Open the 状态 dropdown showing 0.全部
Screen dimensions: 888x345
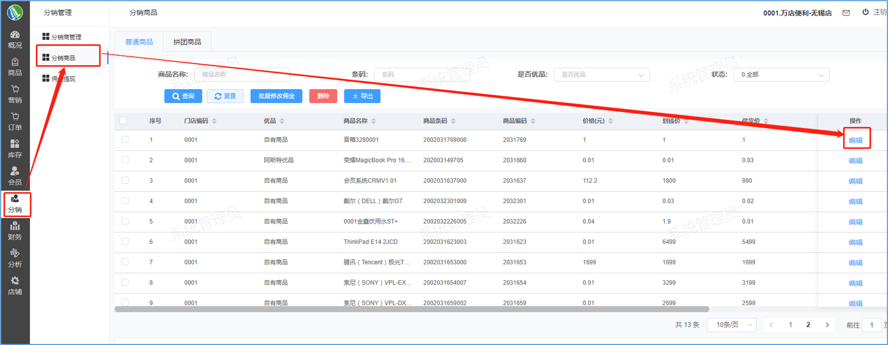781,75
